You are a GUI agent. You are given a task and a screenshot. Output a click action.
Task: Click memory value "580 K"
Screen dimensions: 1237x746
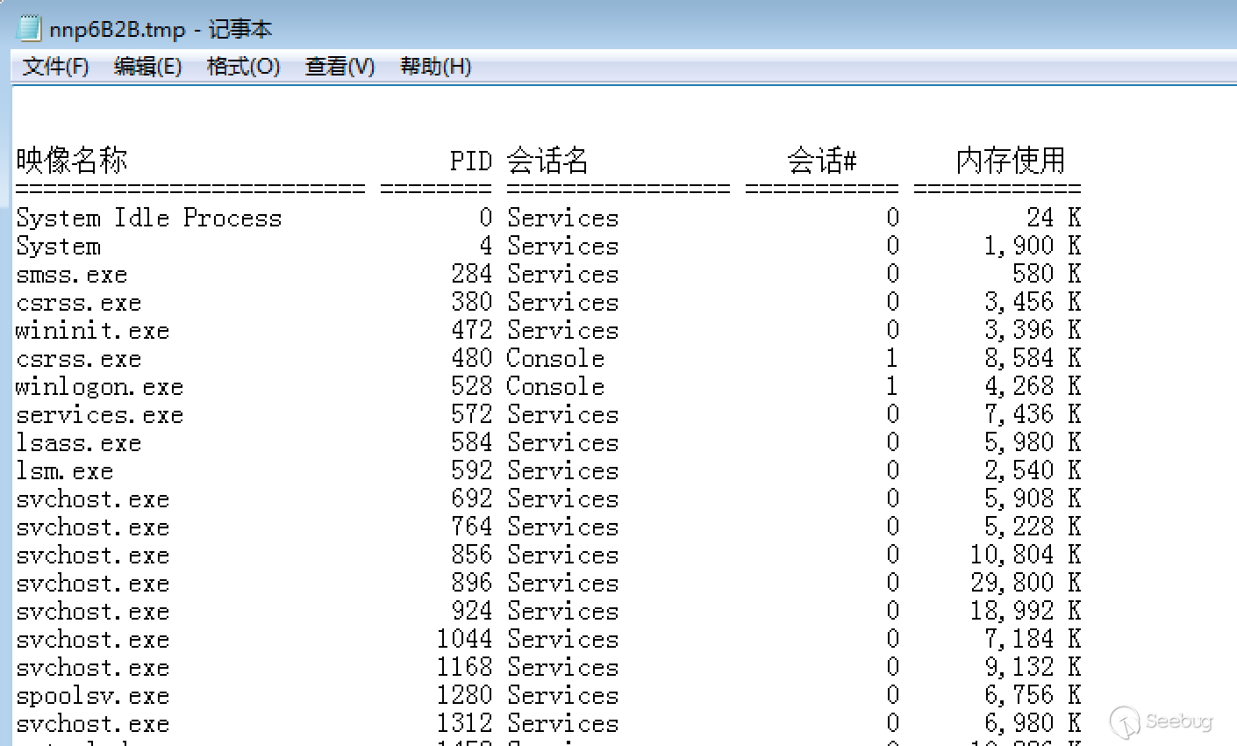1047,274
